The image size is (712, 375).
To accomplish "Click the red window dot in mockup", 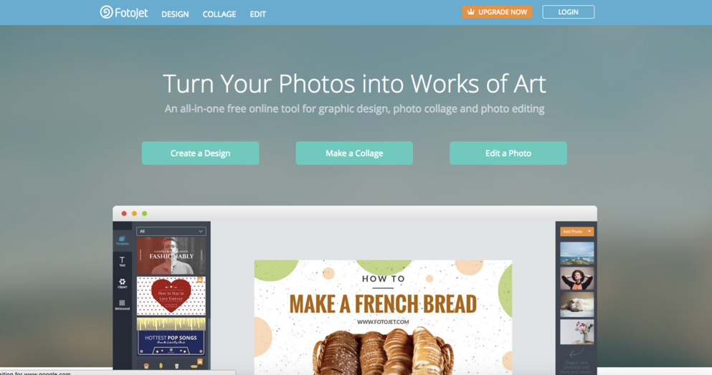I will (124, 214).
